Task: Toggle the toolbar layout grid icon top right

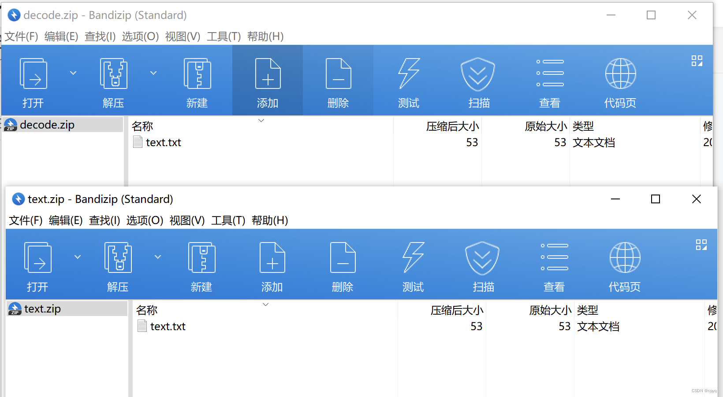Action: [x=697, y=61]
